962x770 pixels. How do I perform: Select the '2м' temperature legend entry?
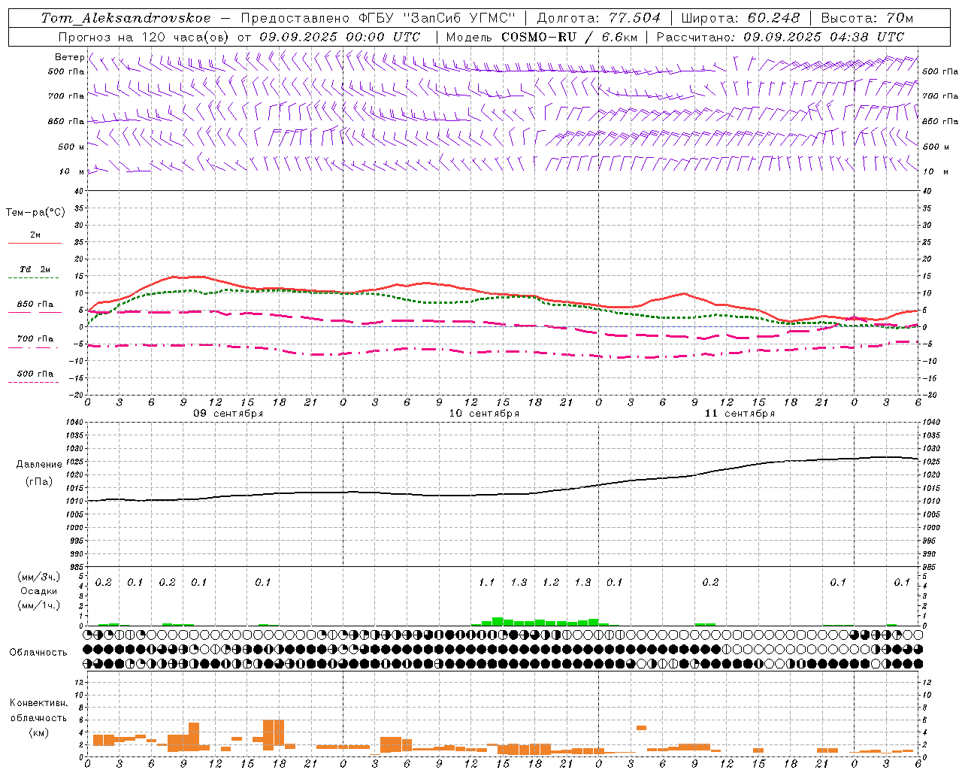[35, 235]
